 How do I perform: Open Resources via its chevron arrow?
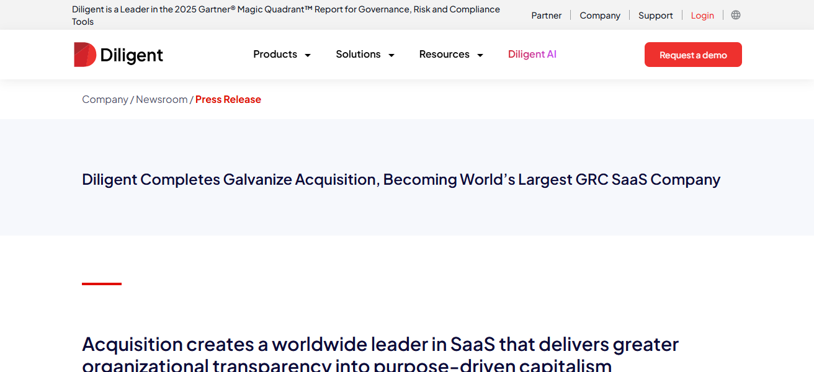coord(480,55)
